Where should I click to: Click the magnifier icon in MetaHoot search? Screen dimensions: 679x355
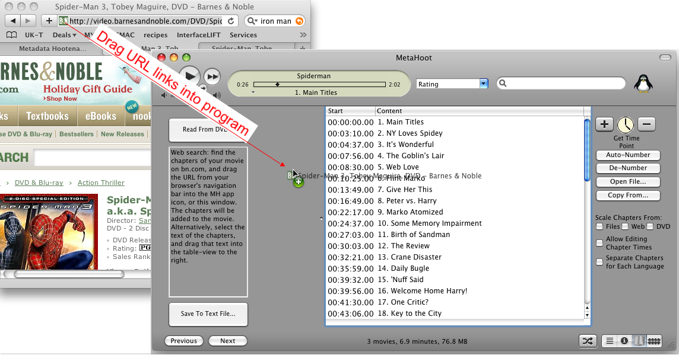coord(502,83)
